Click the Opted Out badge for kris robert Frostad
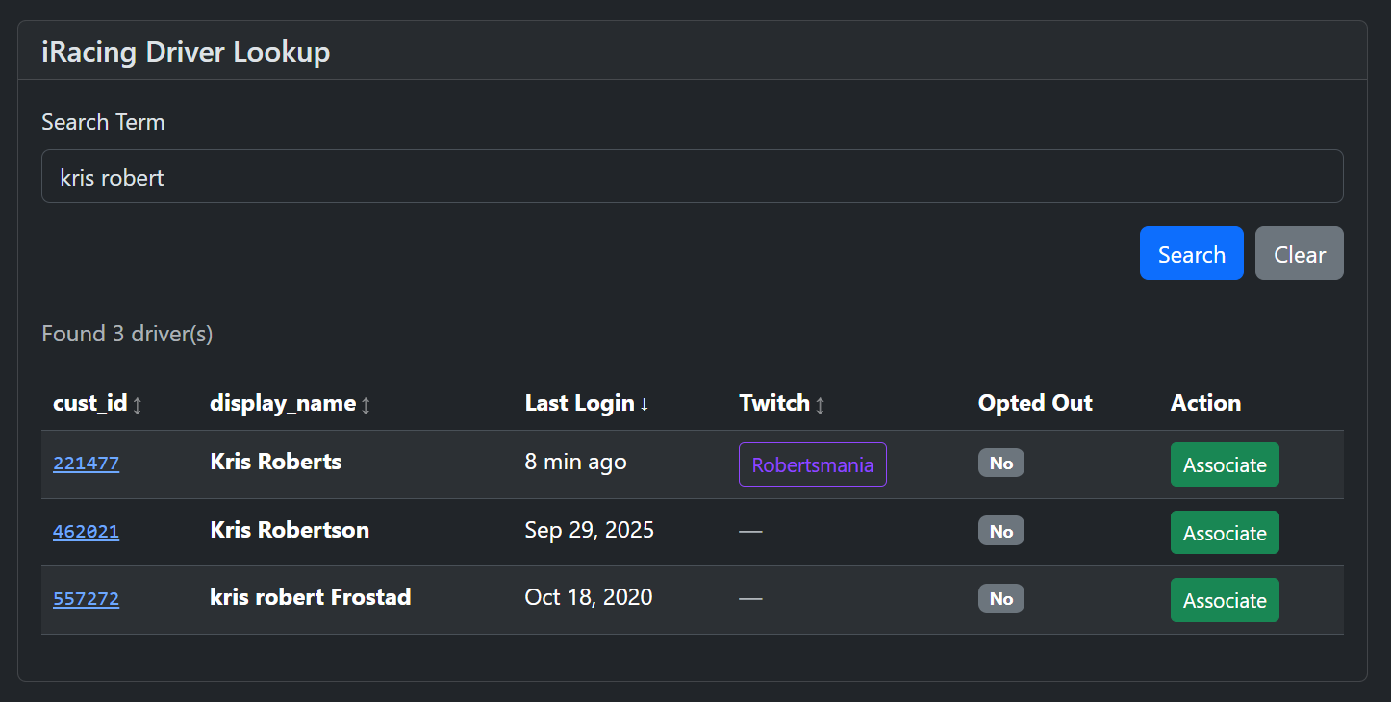Viewport: 1391px width, 702px height. click(1000, 598)
